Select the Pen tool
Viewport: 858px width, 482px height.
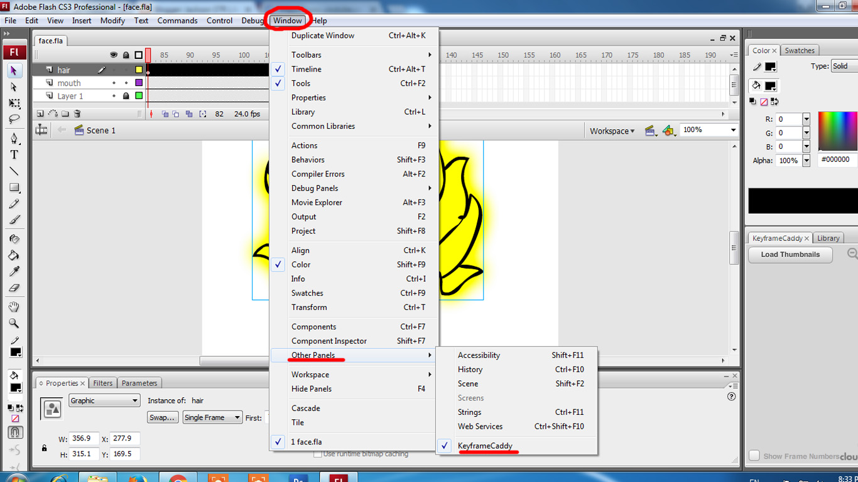click(14, 138)
